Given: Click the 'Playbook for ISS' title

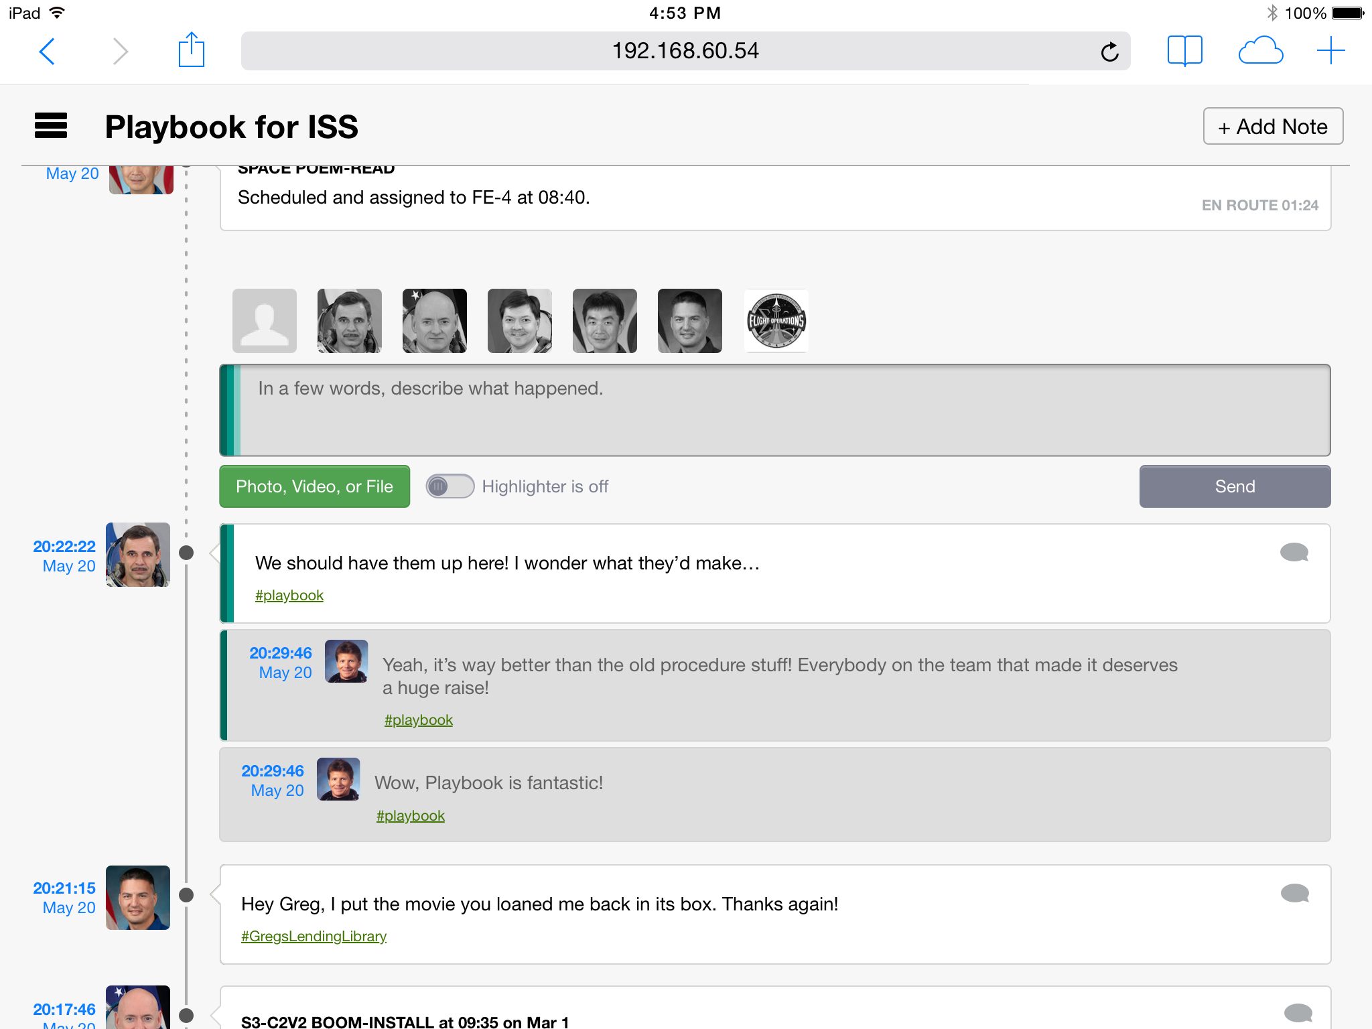Looking at the screenshot, I should (x=232, y=127).
